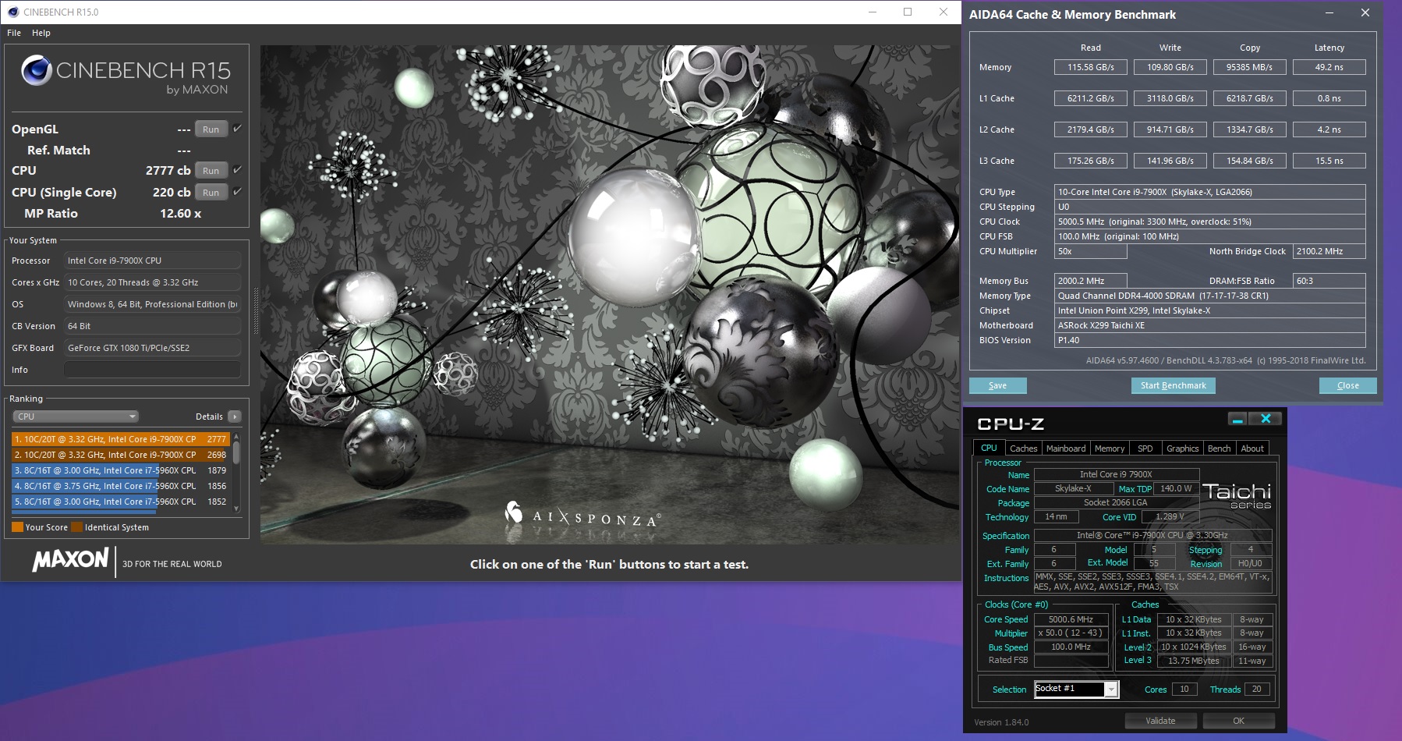The width and height of the screenshot is (1402, 741).
Task: Click the MP Ratio value "12.60 x"
Action: (180, 213)
